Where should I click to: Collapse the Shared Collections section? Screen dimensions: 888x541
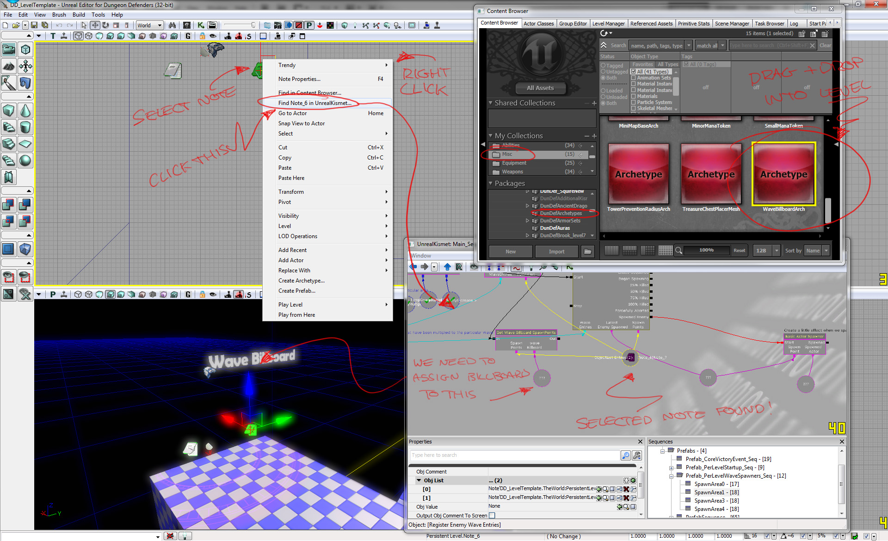coord(491,103)
